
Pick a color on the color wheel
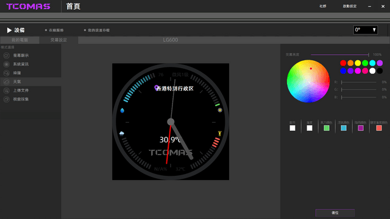(308, 81)
